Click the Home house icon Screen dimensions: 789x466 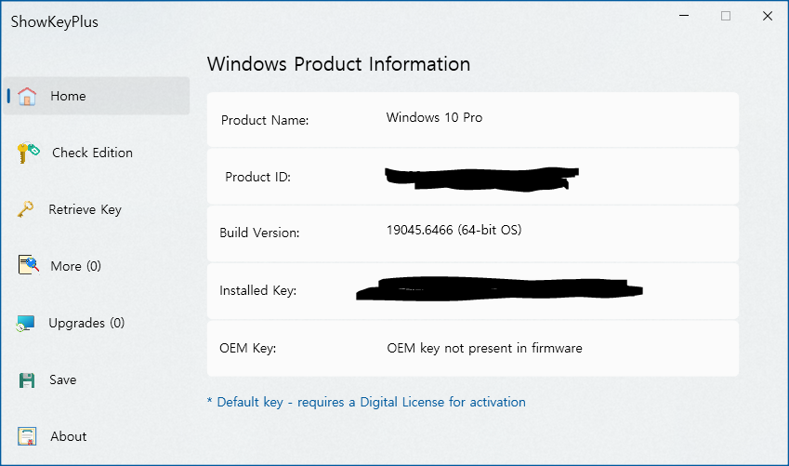[27, 96]
